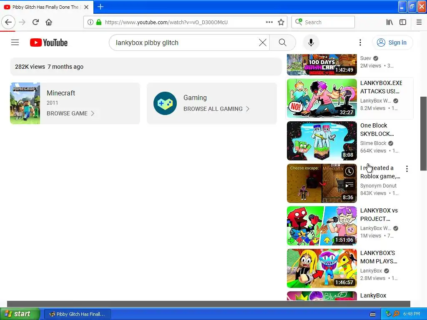Click the 282K views 7 months ago description box
This screenshot has width=427, height=320.
tap(146, 67)
